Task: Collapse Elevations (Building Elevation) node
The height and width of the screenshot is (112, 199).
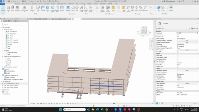Action: coord(3,57)
